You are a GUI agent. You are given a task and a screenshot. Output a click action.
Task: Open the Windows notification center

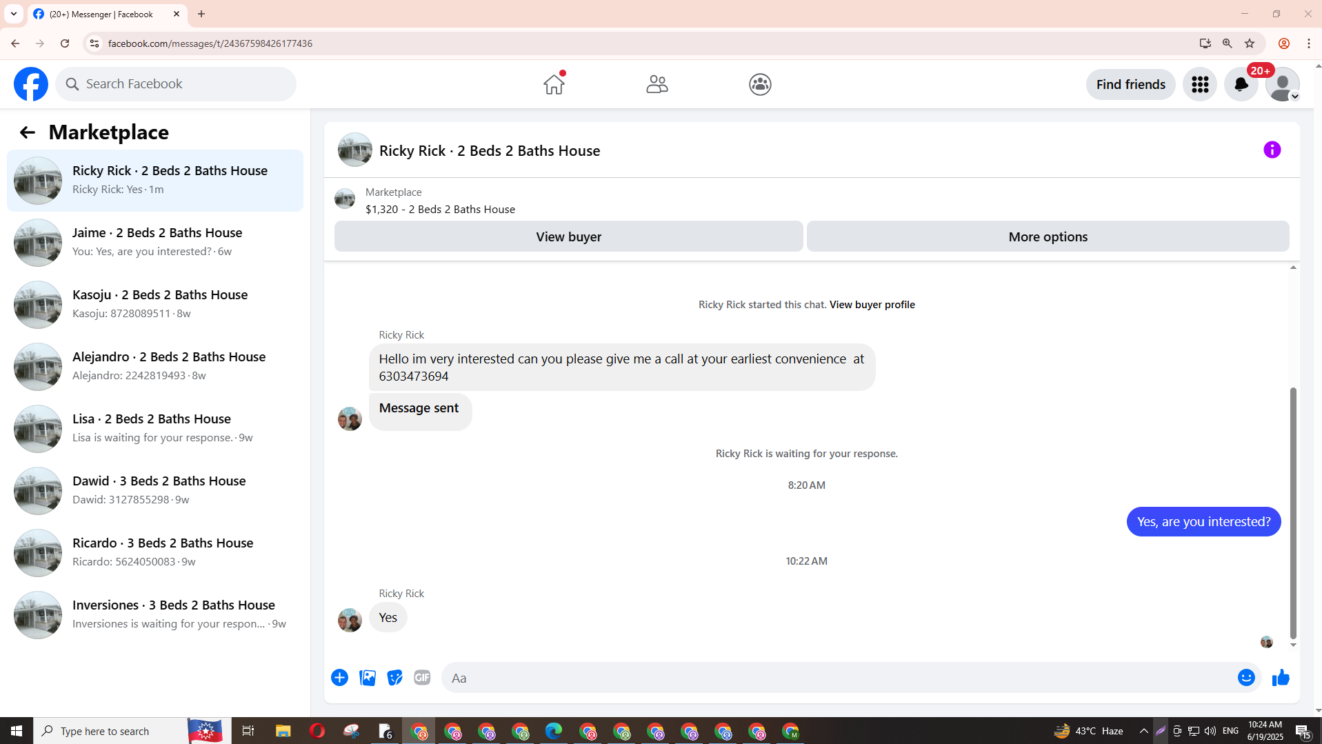click(1303, 731)
